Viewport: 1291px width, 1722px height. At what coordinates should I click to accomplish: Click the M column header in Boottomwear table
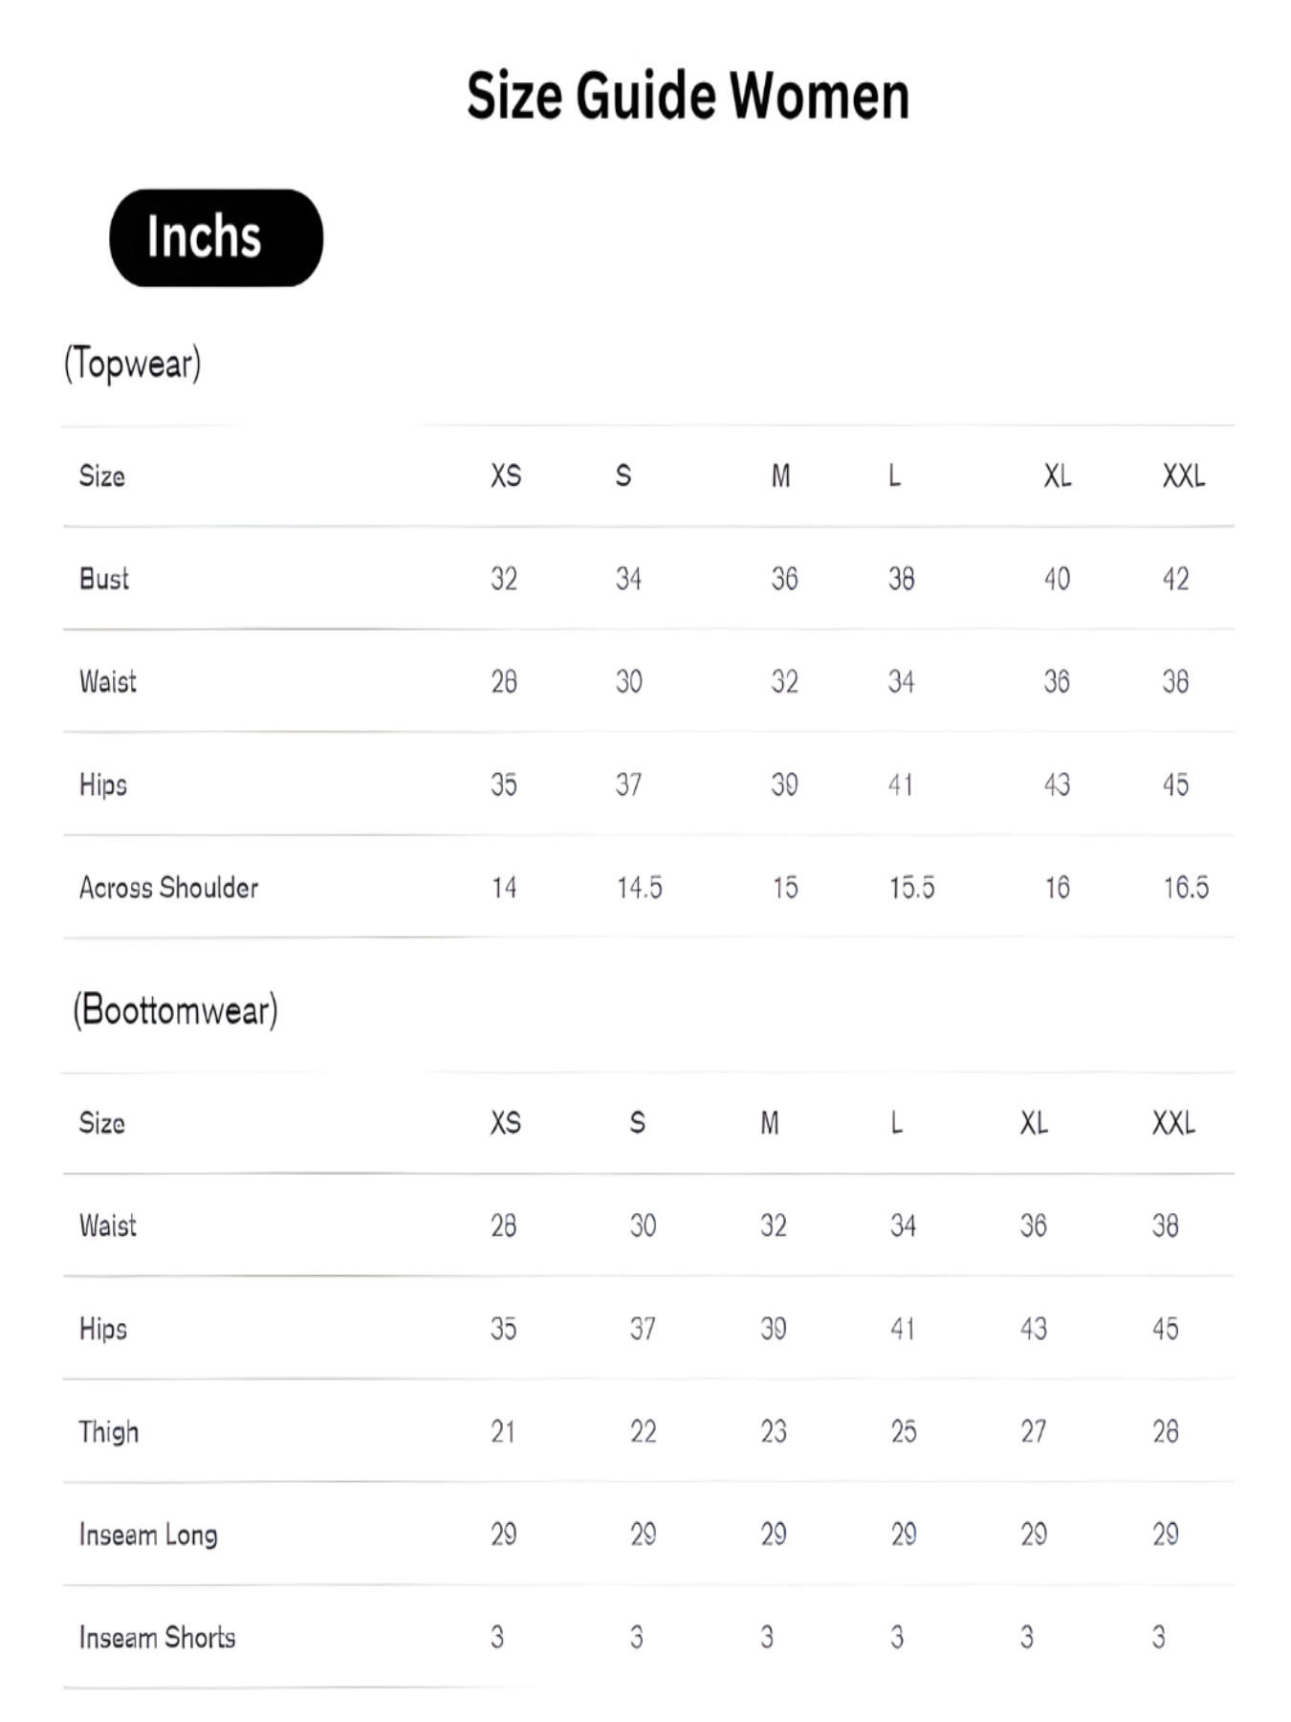pos(770,1123)
